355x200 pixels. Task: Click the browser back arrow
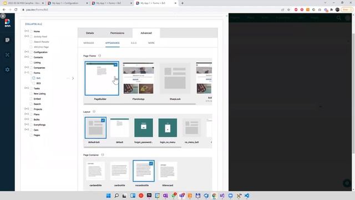[x=4, y=10]
